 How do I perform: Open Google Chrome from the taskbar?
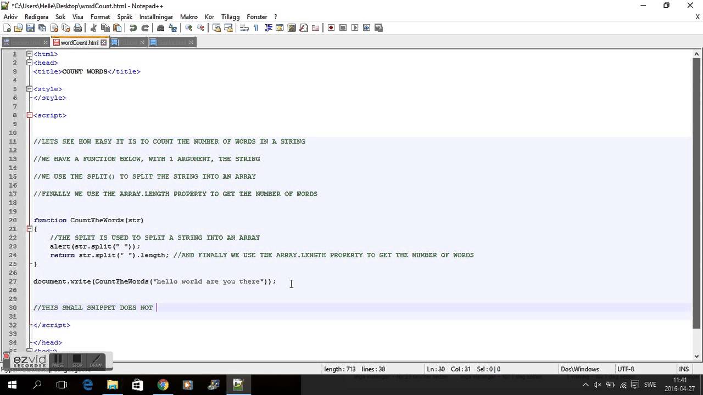pyautogui.click(x=163, y=385)
